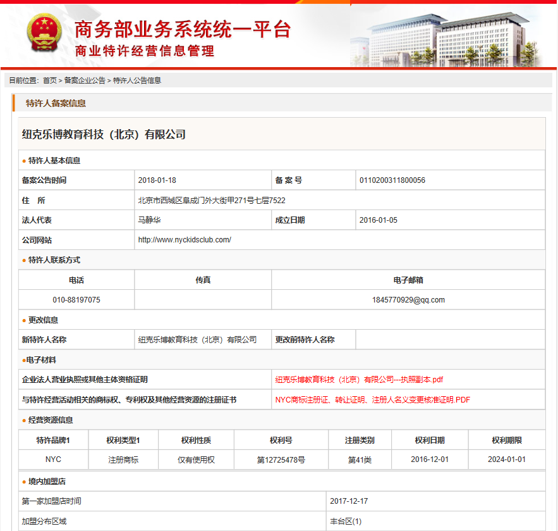The height and width of the screenshot is (531, 558).
Task: Click the national emblem logo in the header
Action: click(x=44, y=33)
